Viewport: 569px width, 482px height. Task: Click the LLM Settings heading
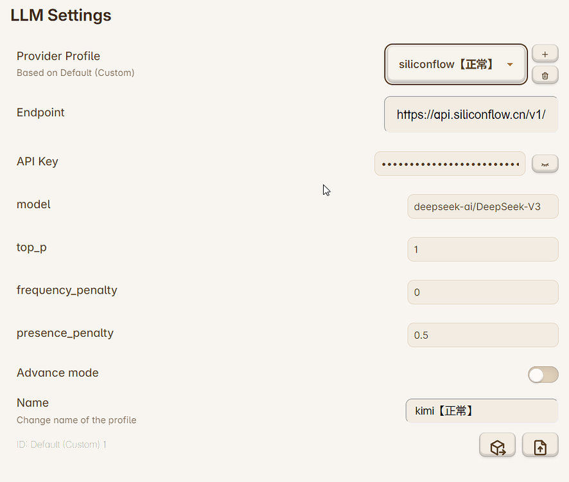61,15
